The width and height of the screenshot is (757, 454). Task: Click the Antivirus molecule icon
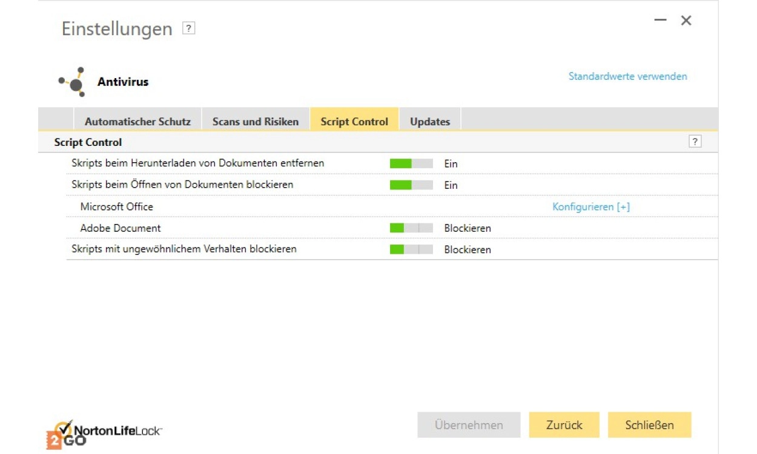74,82
